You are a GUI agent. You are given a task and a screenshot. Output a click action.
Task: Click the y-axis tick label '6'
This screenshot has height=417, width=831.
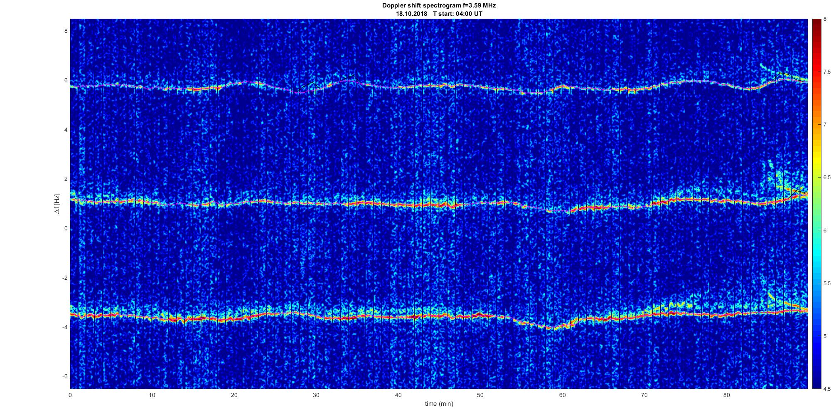coord(66,81)
